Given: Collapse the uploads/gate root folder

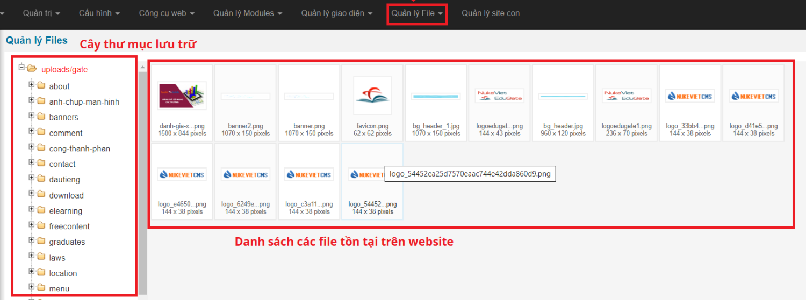Looking at the screenshot, I should (x=21, y=68).
